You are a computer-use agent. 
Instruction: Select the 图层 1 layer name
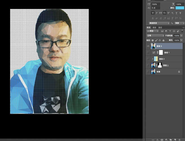(x=166, y=65)
